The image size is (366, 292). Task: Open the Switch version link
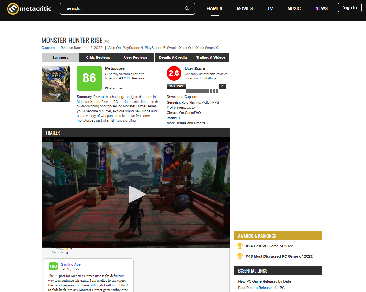[172, 48]
